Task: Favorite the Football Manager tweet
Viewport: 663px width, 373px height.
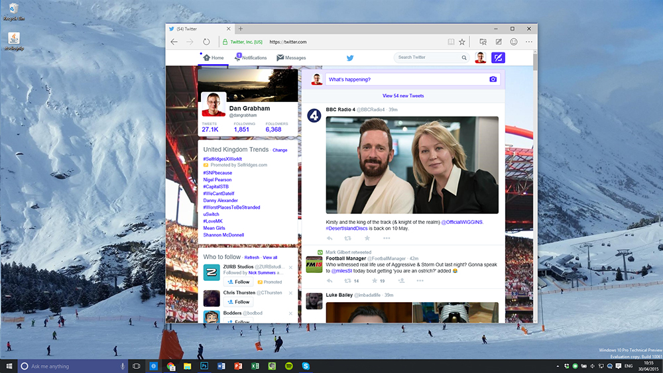Action: pos(374,280)
